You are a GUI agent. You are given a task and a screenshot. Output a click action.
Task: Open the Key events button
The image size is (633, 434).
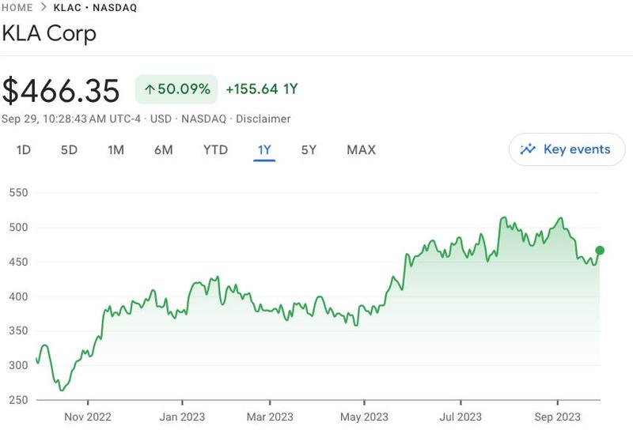tap(567, 149)
